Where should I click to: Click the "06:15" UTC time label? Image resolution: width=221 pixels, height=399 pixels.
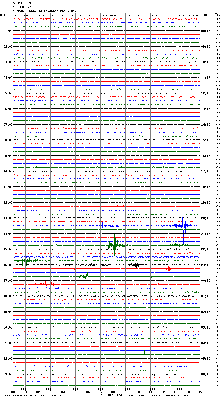point(206,374)
